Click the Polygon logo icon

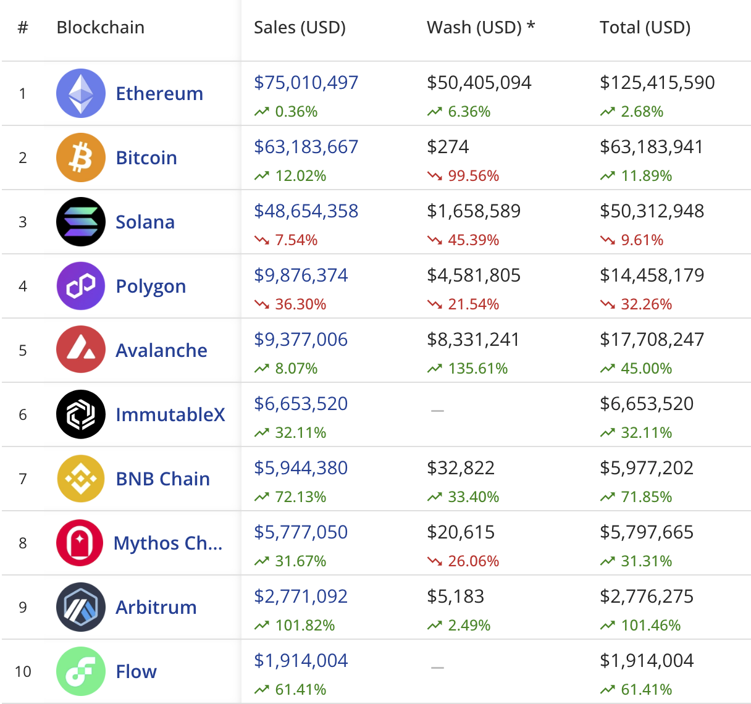[81, 286]
